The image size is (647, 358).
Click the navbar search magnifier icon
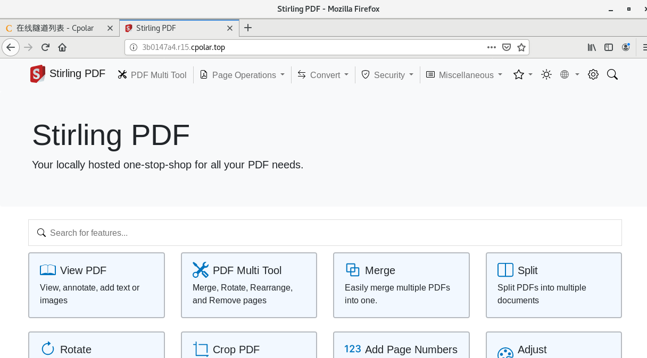612,75
